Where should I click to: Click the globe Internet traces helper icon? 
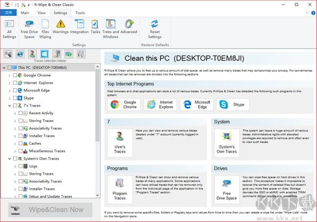pyautogui.click(x=20, y=54)
